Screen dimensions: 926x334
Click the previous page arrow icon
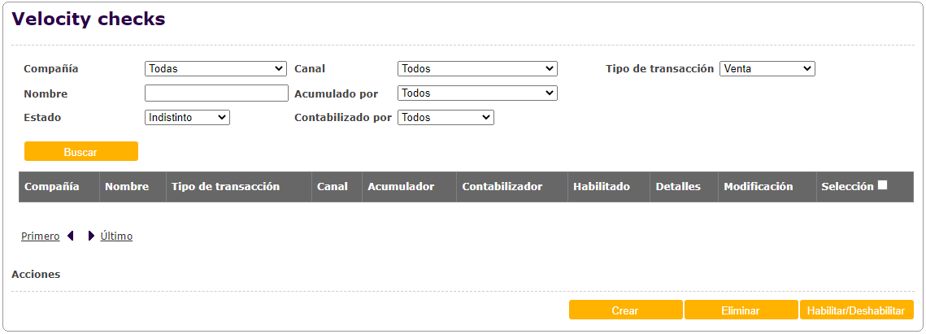click(71, 236)
